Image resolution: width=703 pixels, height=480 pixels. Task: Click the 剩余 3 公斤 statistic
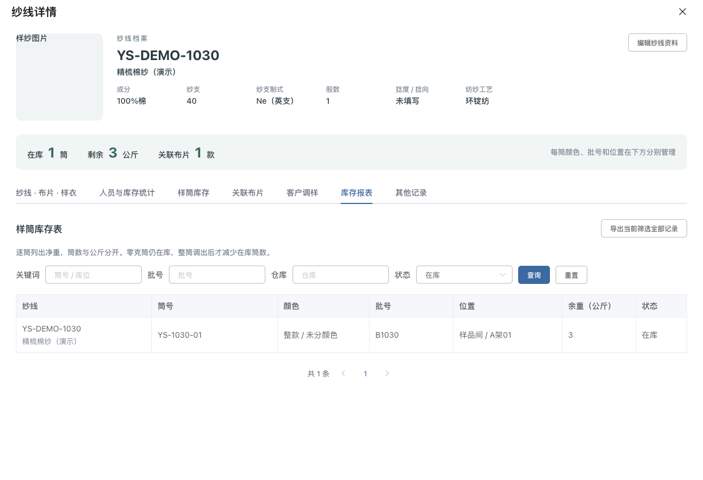(x=113, y=153)
